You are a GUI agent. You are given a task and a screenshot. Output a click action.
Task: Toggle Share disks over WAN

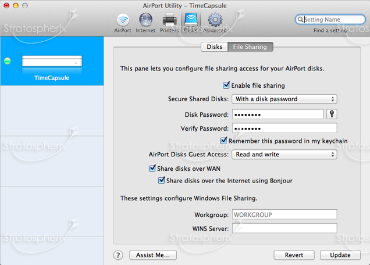coord(152,169)
